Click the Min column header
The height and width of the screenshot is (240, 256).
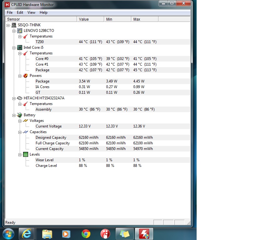pyautogui.click(x=118, y=19)
